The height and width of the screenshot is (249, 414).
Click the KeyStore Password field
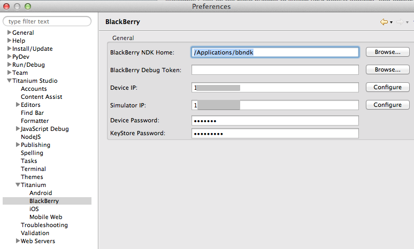[x=275, y=133]
